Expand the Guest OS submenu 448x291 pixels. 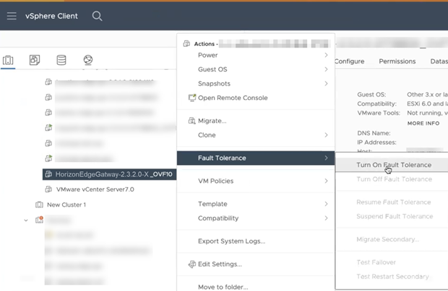coord(256,69)
